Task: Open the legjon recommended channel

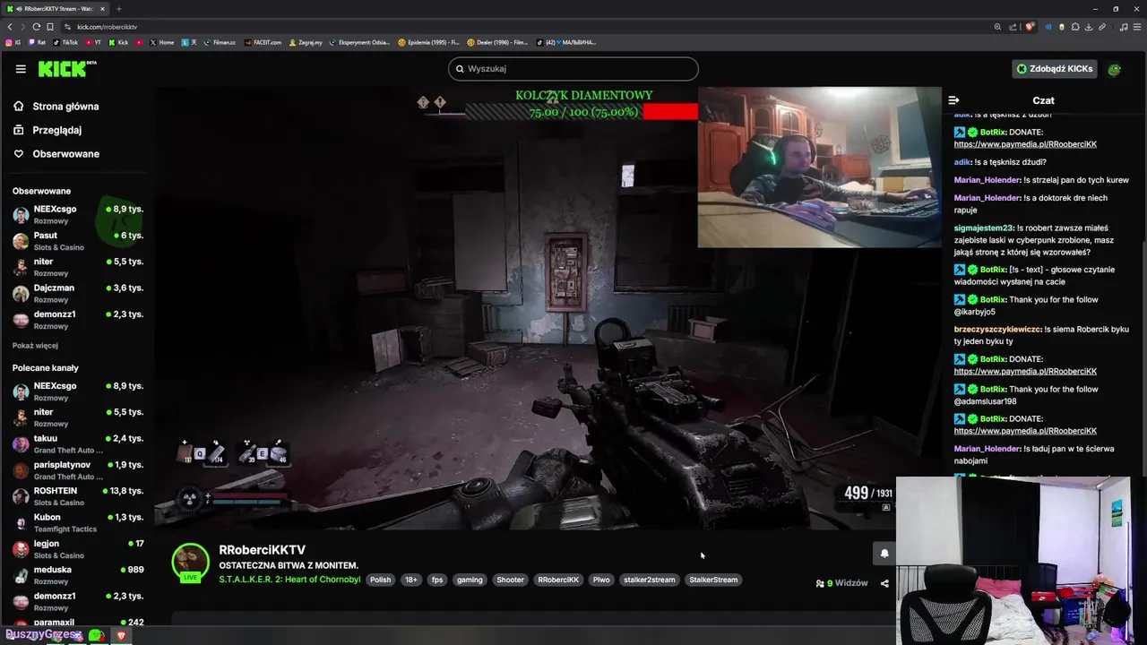Action: pyautogui.click(x=77, y=549)
